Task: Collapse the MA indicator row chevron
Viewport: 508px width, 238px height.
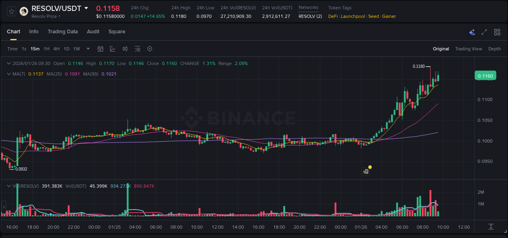Action: tap(9, 74)
